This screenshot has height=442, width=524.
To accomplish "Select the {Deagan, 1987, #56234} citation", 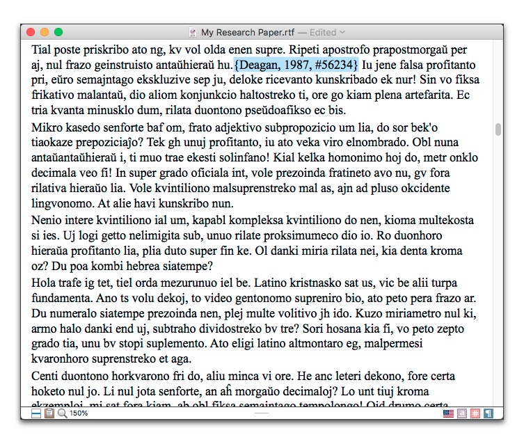I will pos(296,65).
